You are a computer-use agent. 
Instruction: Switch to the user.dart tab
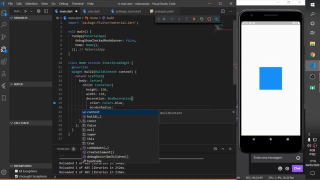[93, 11]
